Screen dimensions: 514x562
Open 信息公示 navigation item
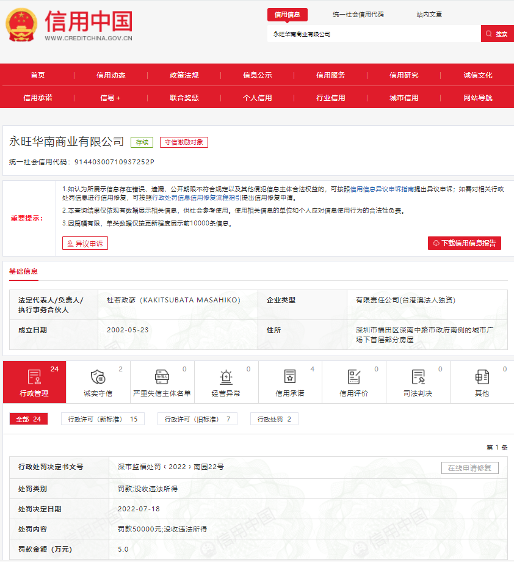258,75
